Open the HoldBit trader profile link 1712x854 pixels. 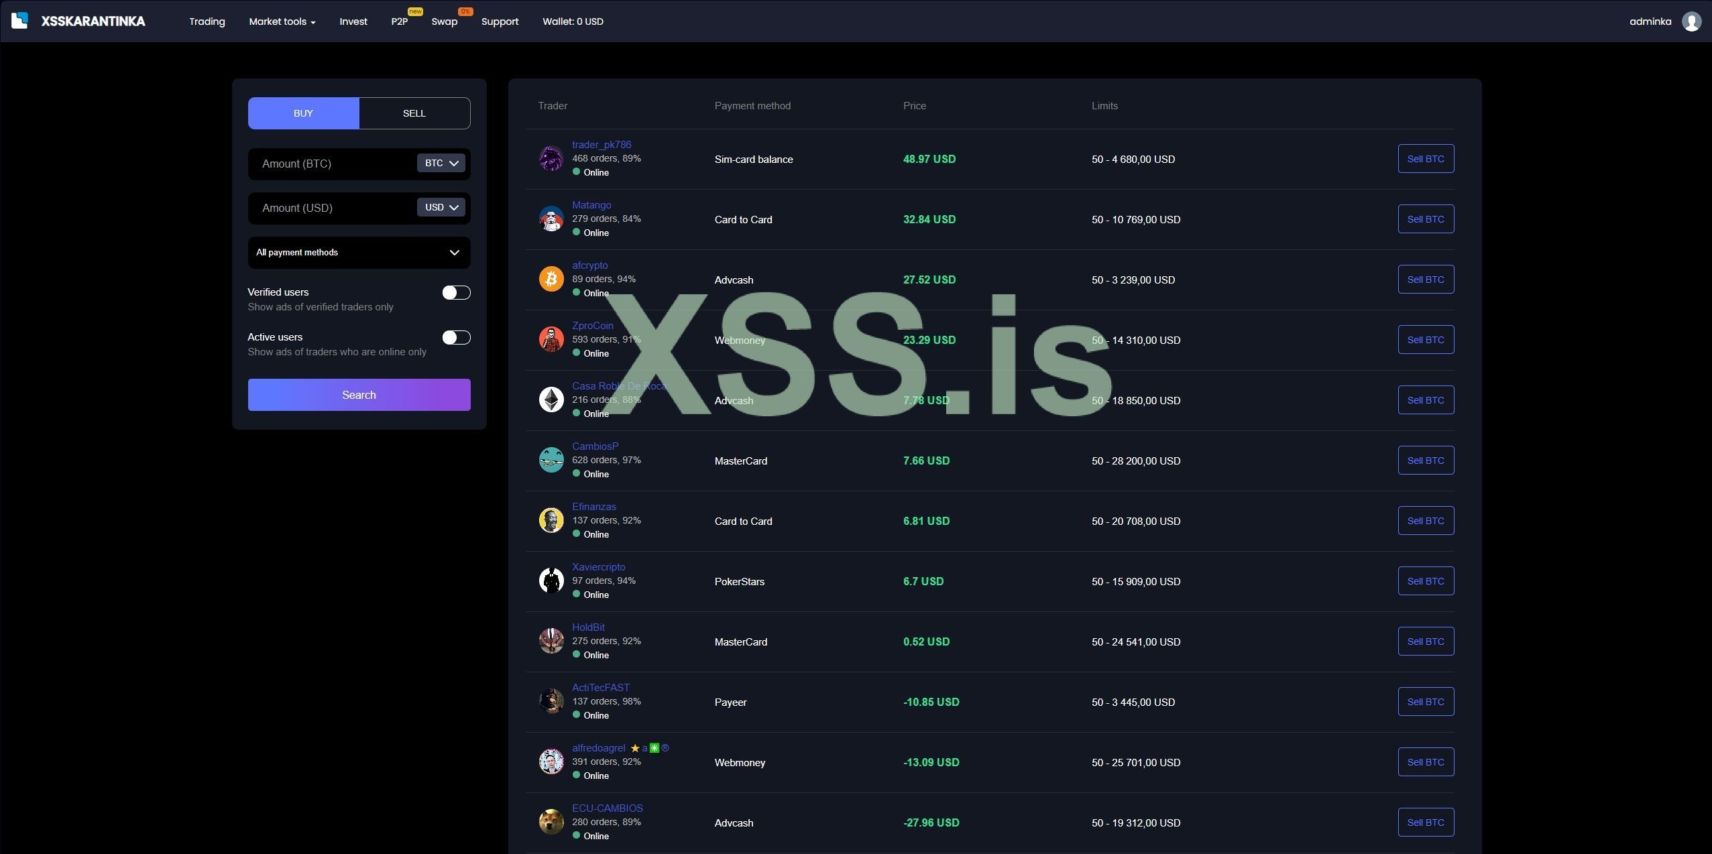click(x=588, y=627)
